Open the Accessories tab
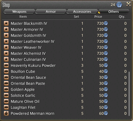This screenshot has width=133, height=121. (82, 11)
